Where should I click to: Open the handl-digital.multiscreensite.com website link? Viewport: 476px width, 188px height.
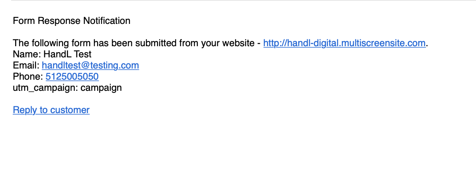tap(344, 43)
